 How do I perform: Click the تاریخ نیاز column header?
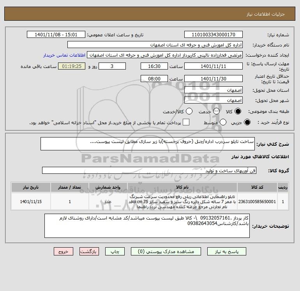coord(31,187)
